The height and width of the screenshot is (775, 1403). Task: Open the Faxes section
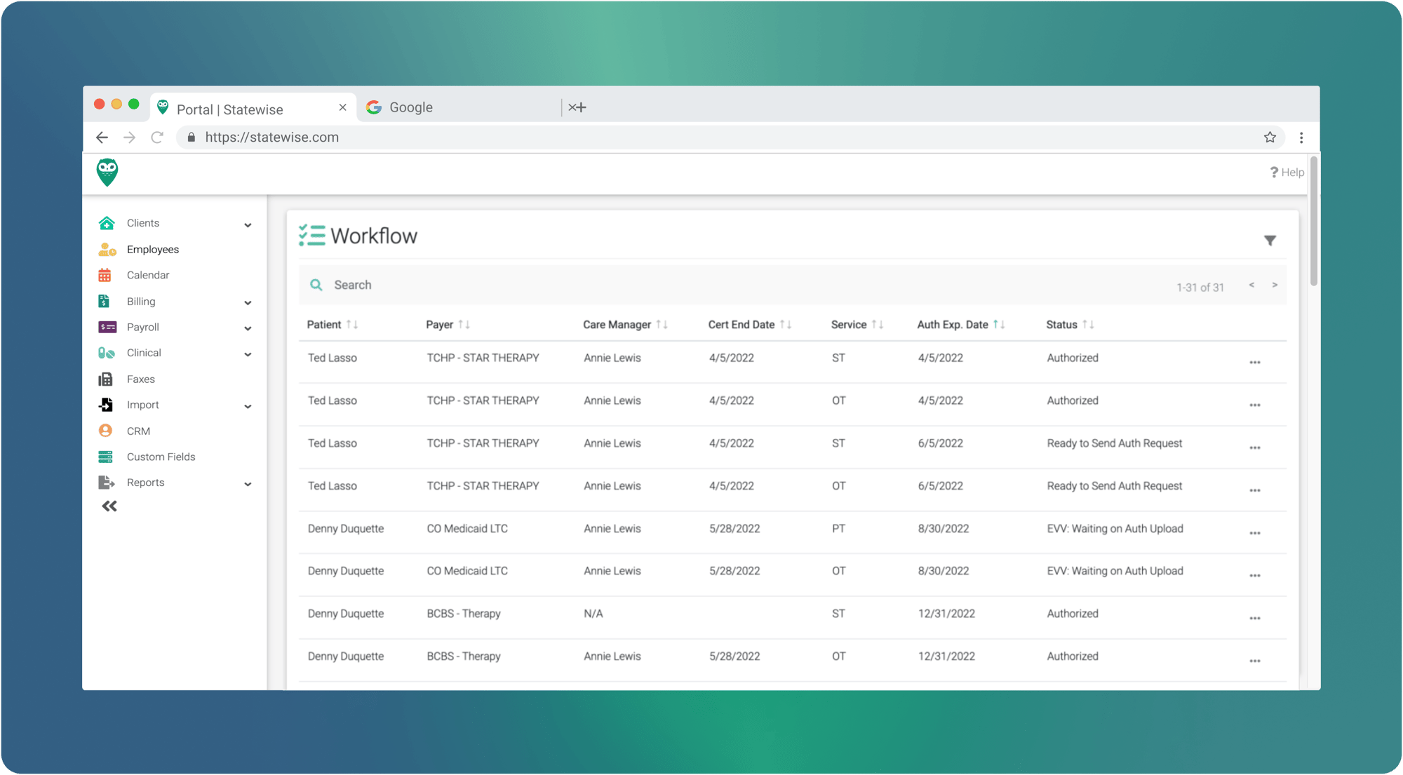click(x=140, y=379)
